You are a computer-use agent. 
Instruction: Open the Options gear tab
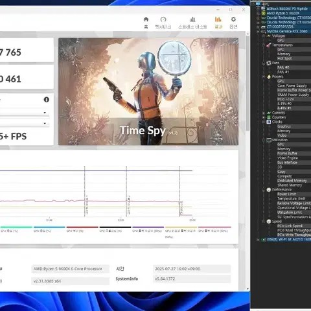point(233,23)
